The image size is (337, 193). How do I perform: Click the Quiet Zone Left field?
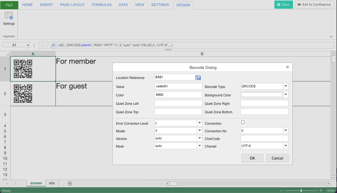pyautogui.click(x=178, y=103)
